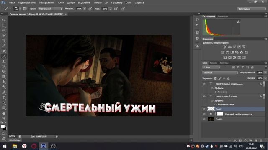Viewport: 268px width, 150px height.
Task: Add a Levels adjustment
Action: click(230, 47)
